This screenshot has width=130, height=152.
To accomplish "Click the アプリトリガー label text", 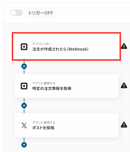I will (x=42, y=44).
